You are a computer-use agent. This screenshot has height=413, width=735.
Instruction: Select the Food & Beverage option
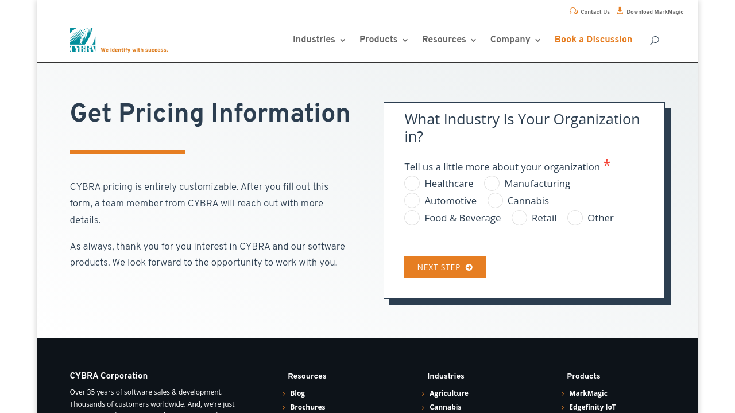point(412,218)
